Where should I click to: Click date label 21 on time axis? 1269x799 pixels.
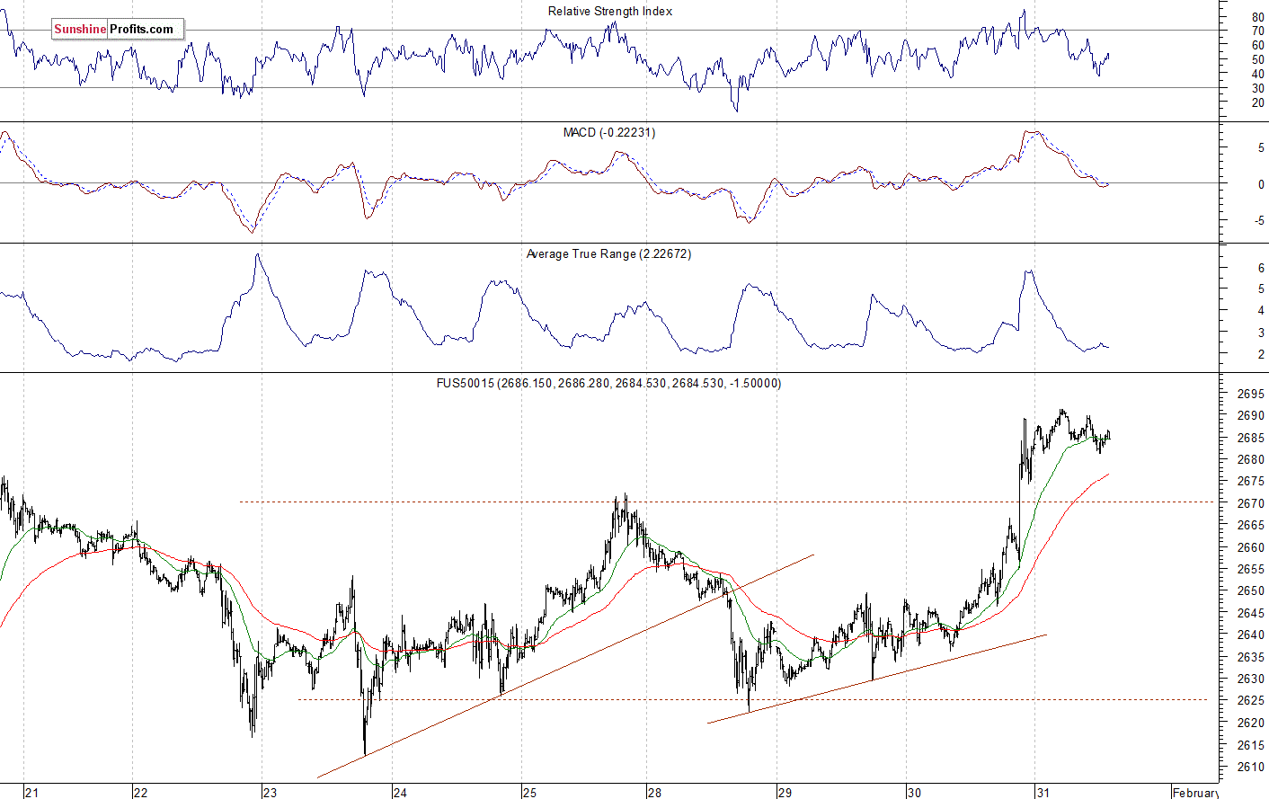click(32, 792)
